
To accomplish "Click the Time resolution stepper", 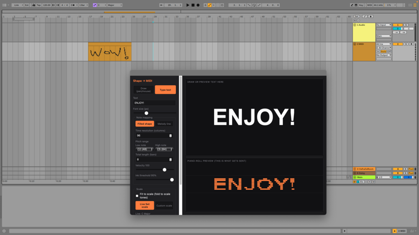I will [171, 136].
